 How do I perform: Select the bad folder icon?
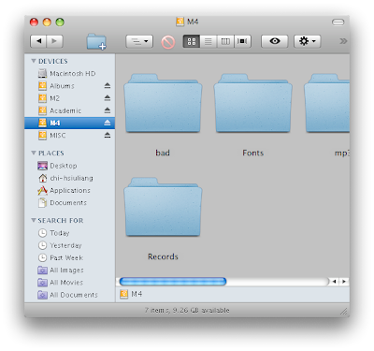tap(163, 104)
